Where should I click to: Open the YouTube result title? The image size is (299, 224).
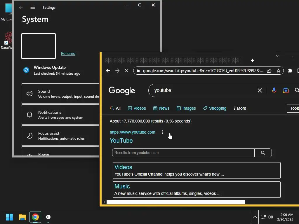coord(121,141)
